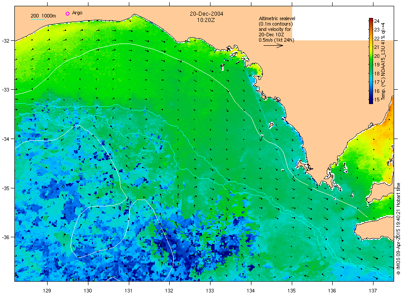Screen dimensions: 404x296
Task: Click the '-36' latitude axis label
Action: tap(5, 237)
